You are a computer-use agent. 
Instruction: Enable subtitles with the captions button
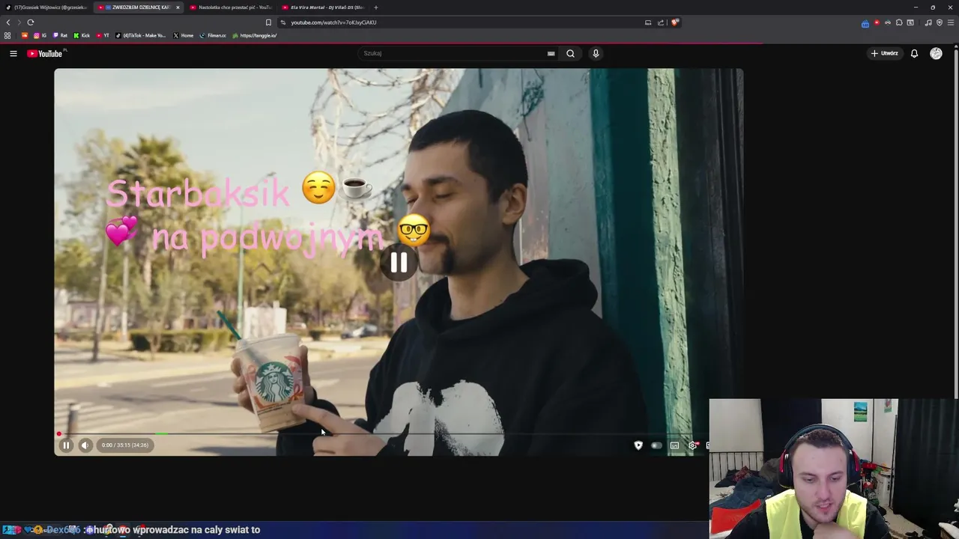tap(674, 445)
